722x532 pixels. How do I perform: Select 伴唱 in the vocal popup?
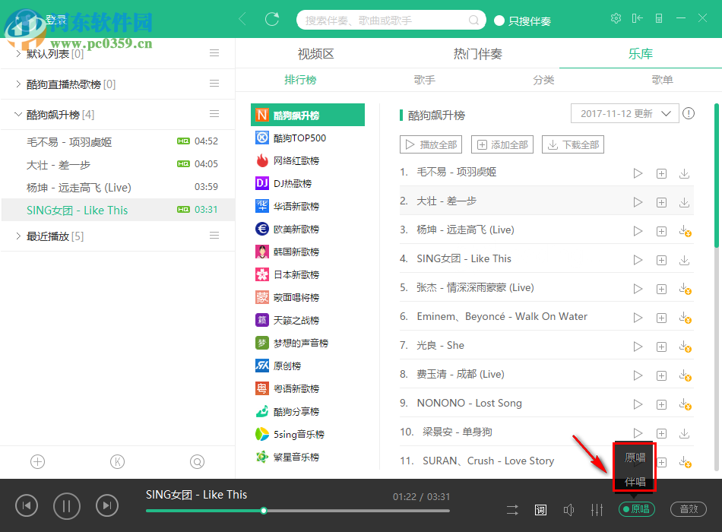(x=635, y=482)
